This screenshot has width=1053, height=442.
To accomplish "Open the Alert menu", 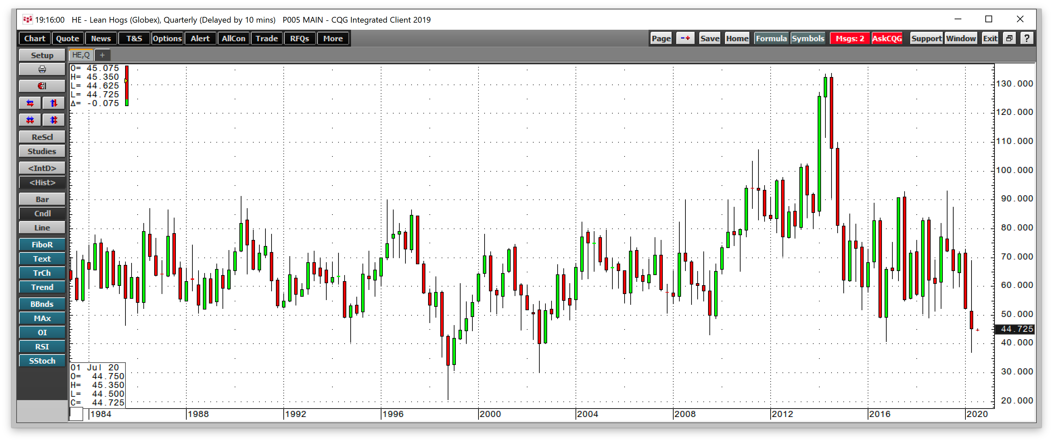I will click(200, 39).
